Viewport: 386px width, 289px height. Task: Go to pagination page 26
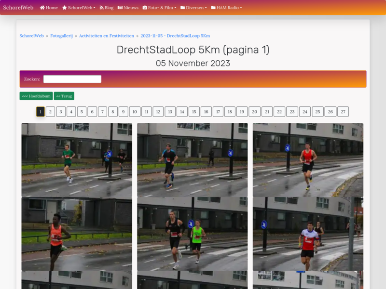click(331, 112)
